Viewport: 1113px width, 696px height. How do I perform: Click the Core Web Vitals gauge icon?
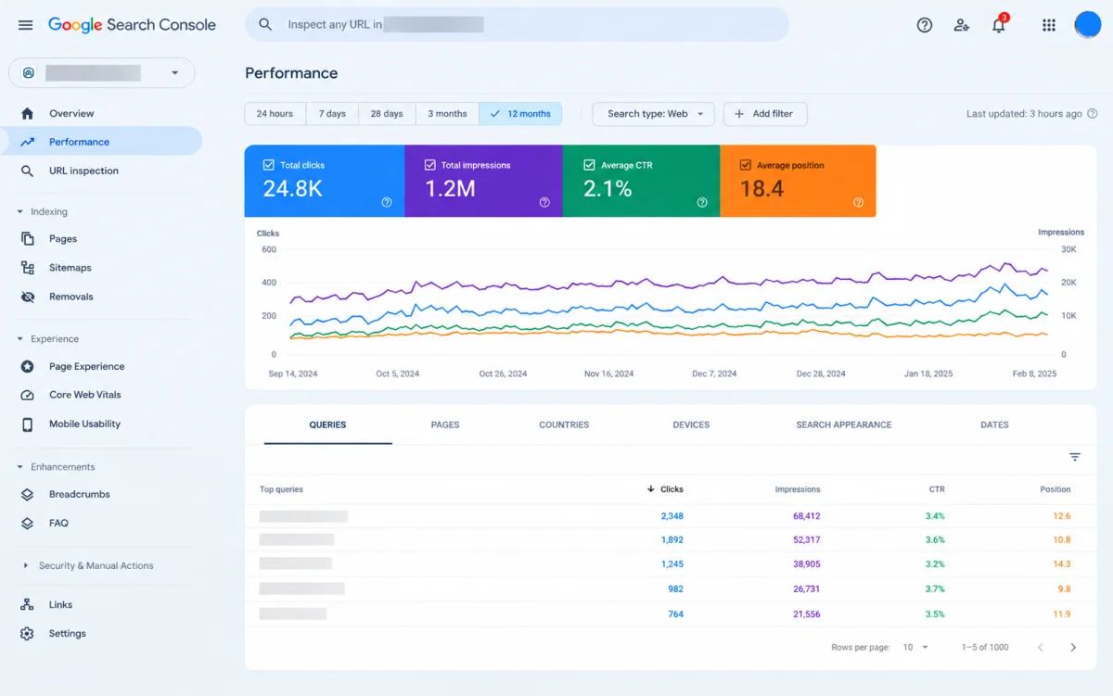click(27, 395)
